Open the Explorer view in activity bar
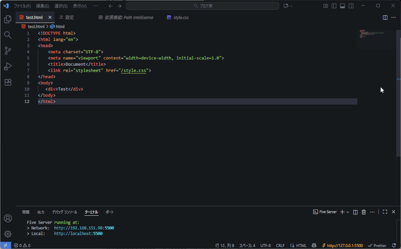Screen dimensions: 401x249 pos(7,19)
